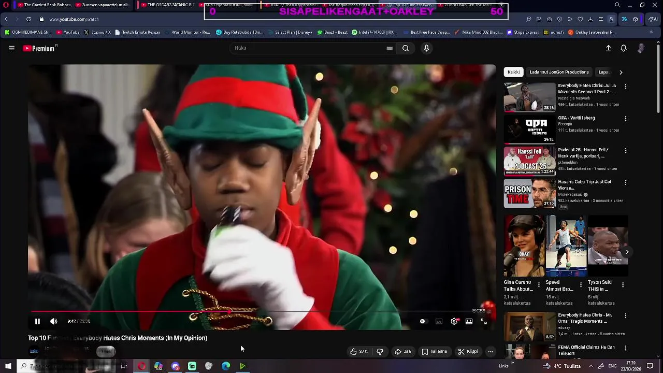
Task: Open the browser easy setup menu icon
Action: (601, 19)
